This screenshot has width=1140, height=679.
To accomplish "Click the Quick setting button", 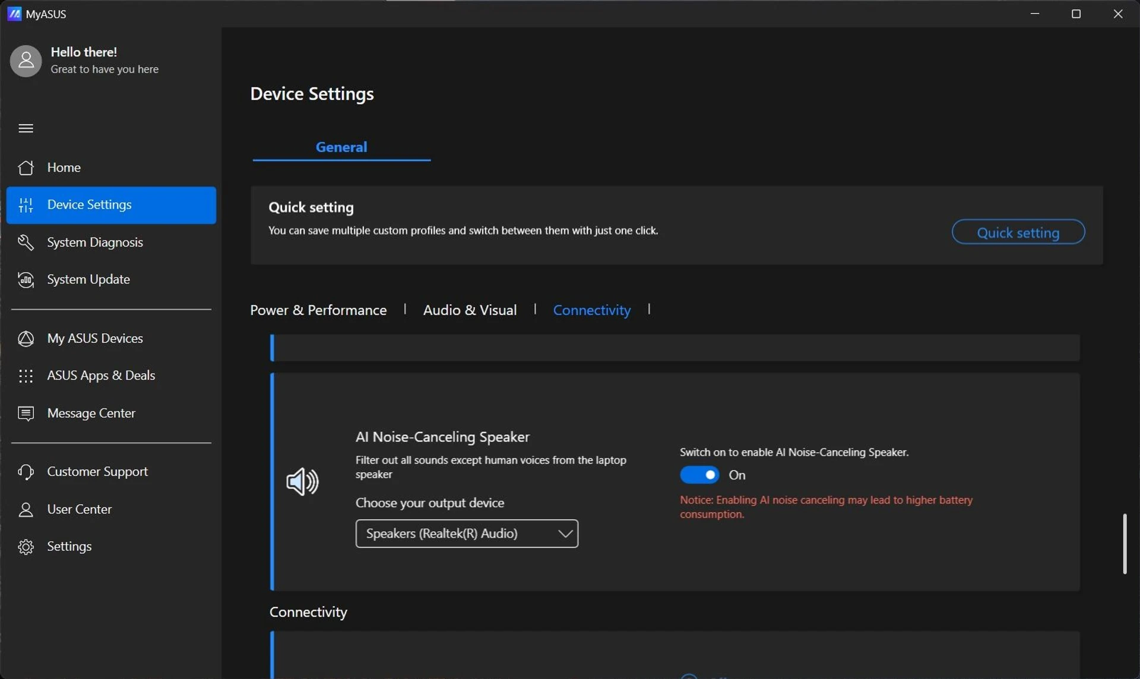I will coord(1018,232).
